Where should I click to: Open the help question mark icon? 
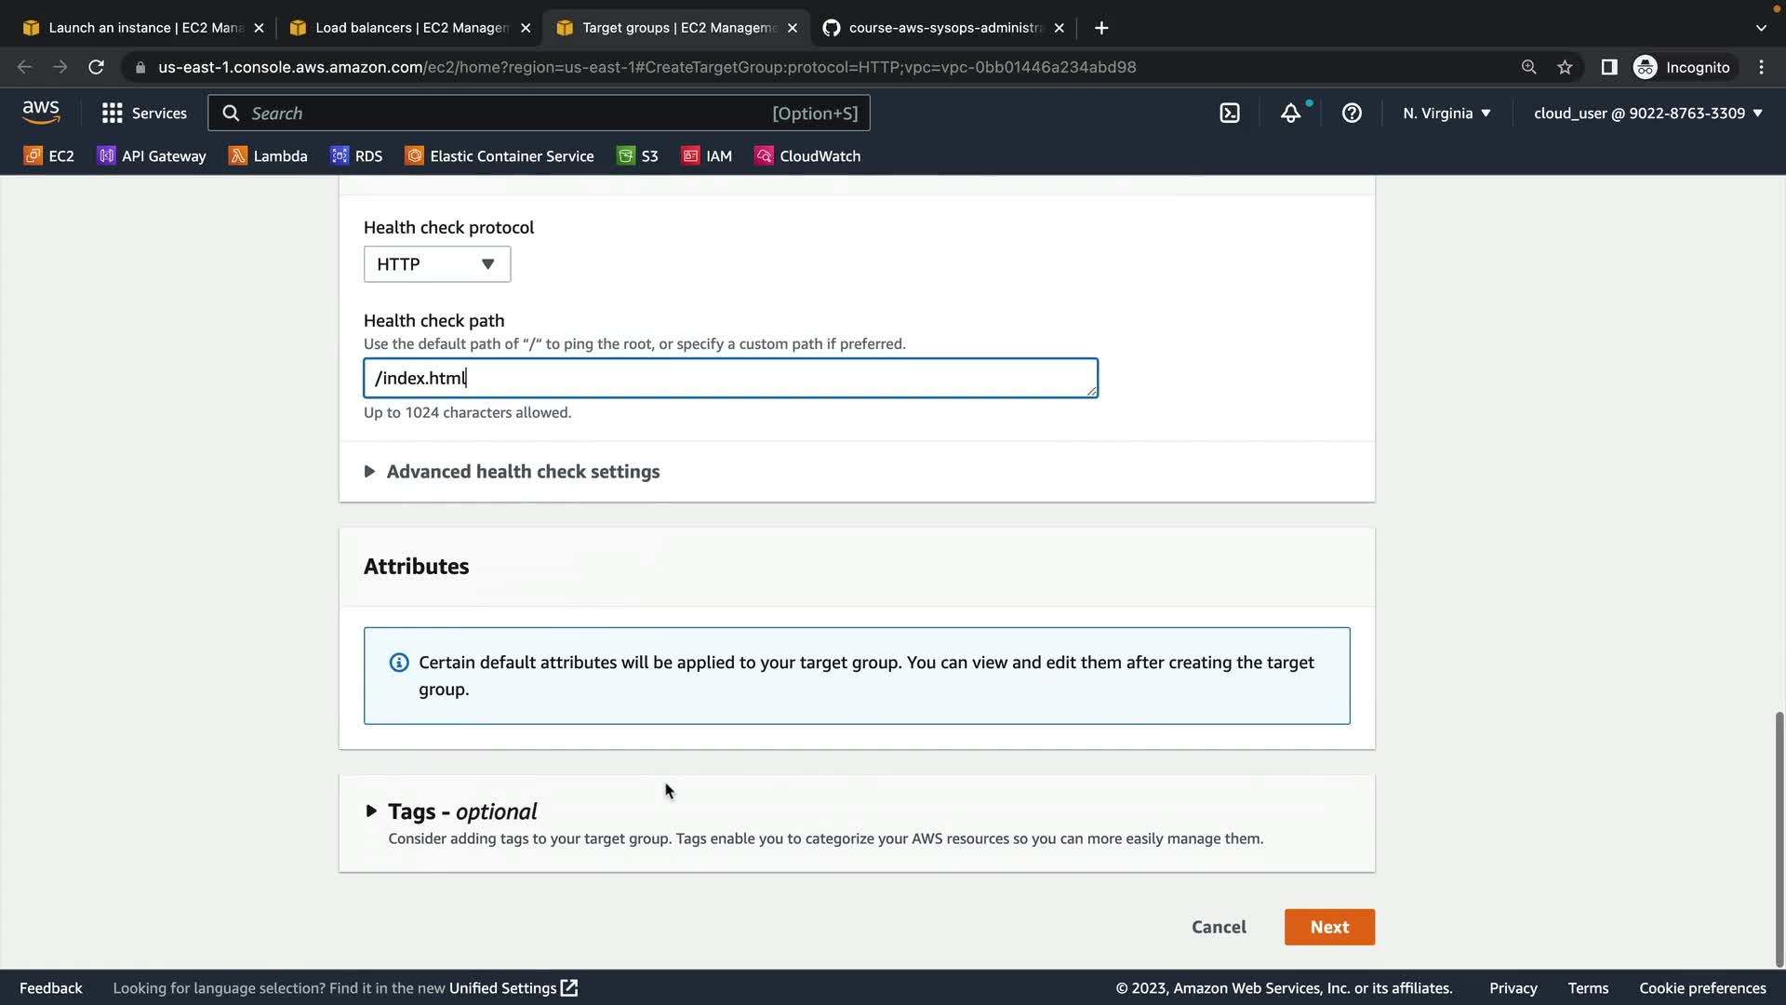1352,114
